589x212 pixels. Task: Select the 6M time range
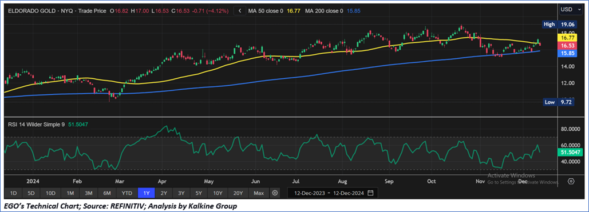click(107, 193)
